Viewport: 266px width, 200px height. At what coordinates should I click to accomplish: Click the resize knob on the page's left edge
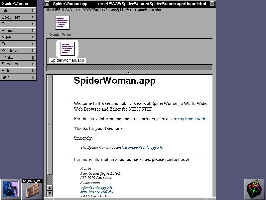[50, 125]
